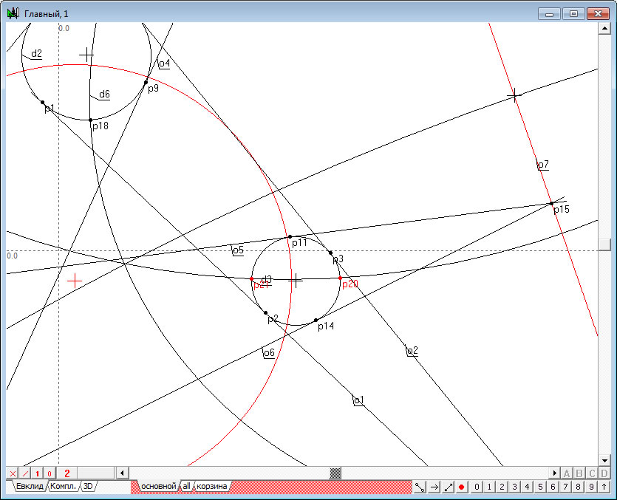Click digit button 0 in bottom-right row

477,487
